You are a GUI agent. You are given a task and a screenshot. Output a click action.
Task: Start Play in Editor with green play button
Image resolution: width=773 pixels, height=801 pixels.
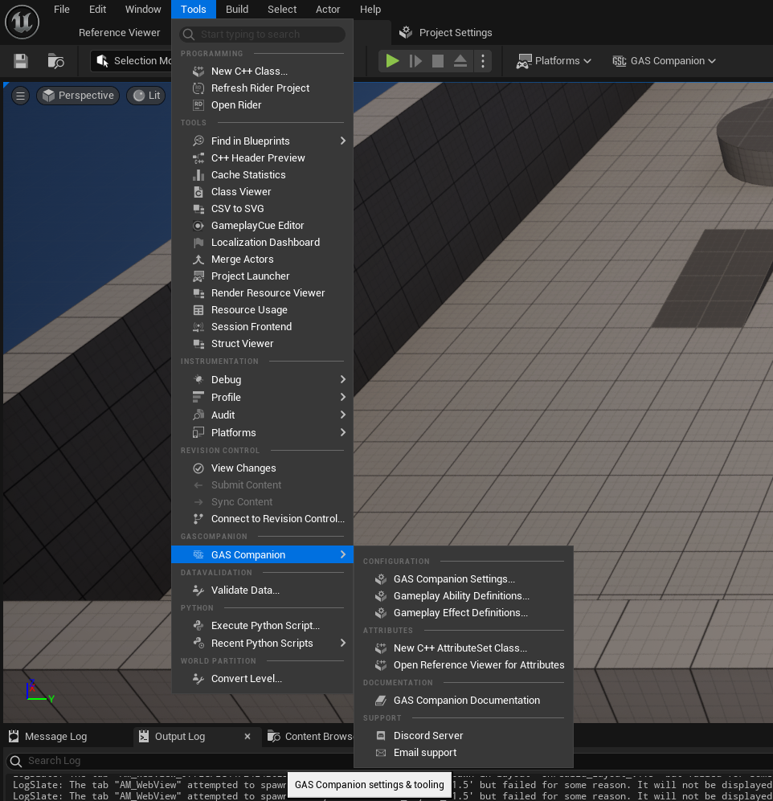(x=392, y=61)
